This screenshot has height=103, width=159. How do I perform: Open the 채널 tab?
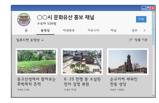pyautogui.click(x=113, y=30)
